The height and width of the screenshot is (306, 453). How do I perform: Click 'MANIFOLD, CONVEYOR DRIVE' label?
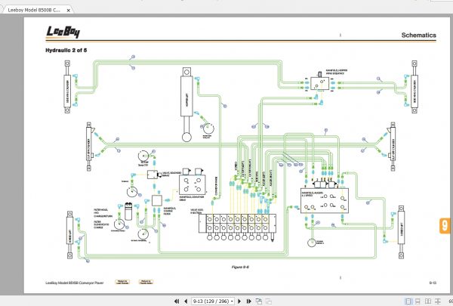coord(192,198)
